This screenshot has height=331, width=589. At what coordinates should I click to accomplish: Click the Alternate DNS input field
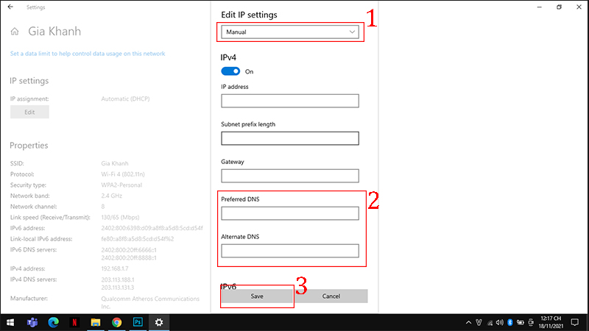(289, 251)
